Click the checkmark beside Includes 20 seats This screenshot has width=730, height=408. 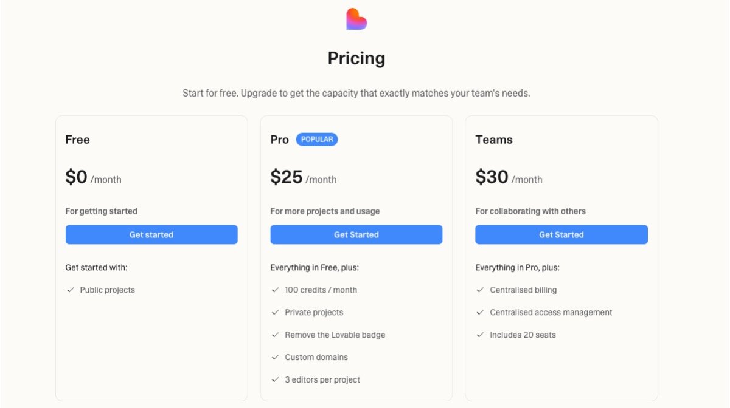481,335
